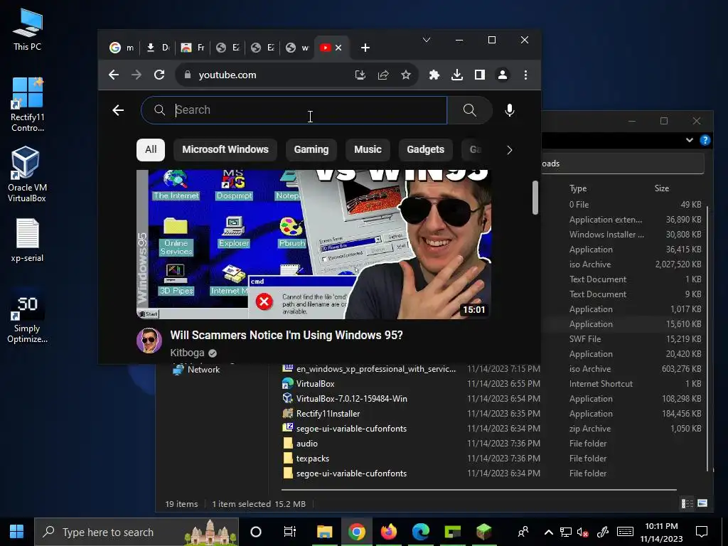Switch Explorer to details view icon

click(687, 503)
